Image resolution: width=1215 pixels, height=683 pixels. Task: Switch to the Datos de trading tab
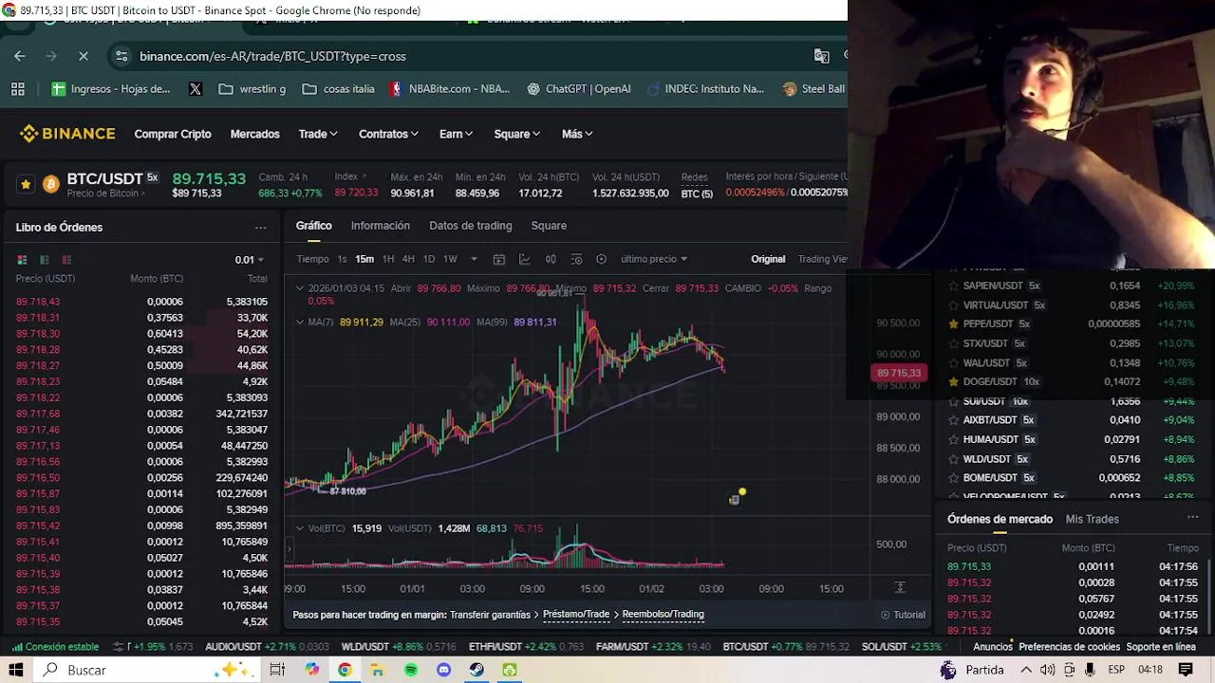pyautogui.click(x=470, y=226)
